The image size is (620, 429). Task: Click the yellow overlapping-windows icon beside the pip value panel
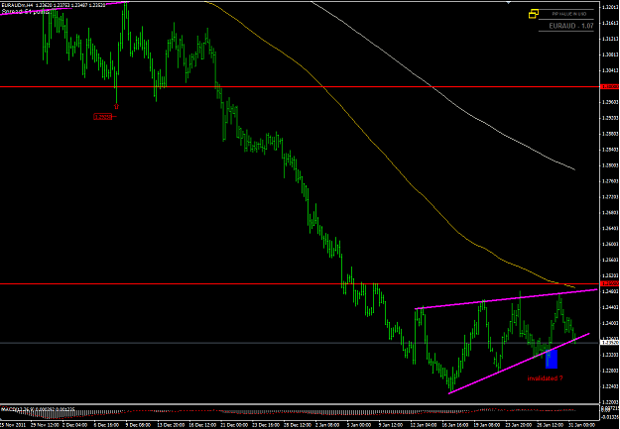tap(534, 14)
